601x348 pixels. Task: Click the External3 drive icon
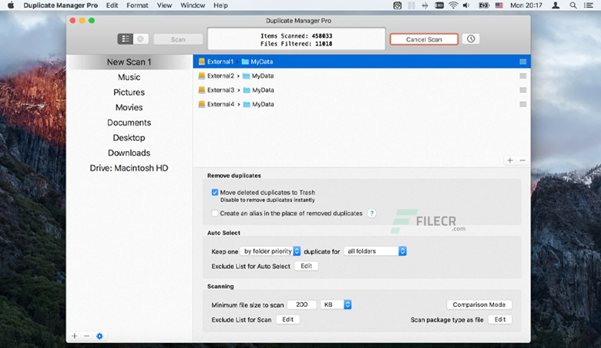tap(201, 90)
